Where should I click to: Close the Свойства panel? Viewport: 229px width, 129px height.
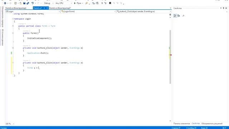[x=226, y=8]
